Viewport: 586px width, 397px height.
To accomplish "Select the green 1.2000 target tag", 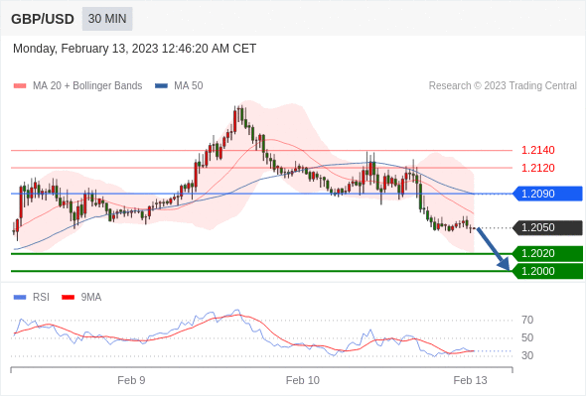I will (x=547, y=271).
